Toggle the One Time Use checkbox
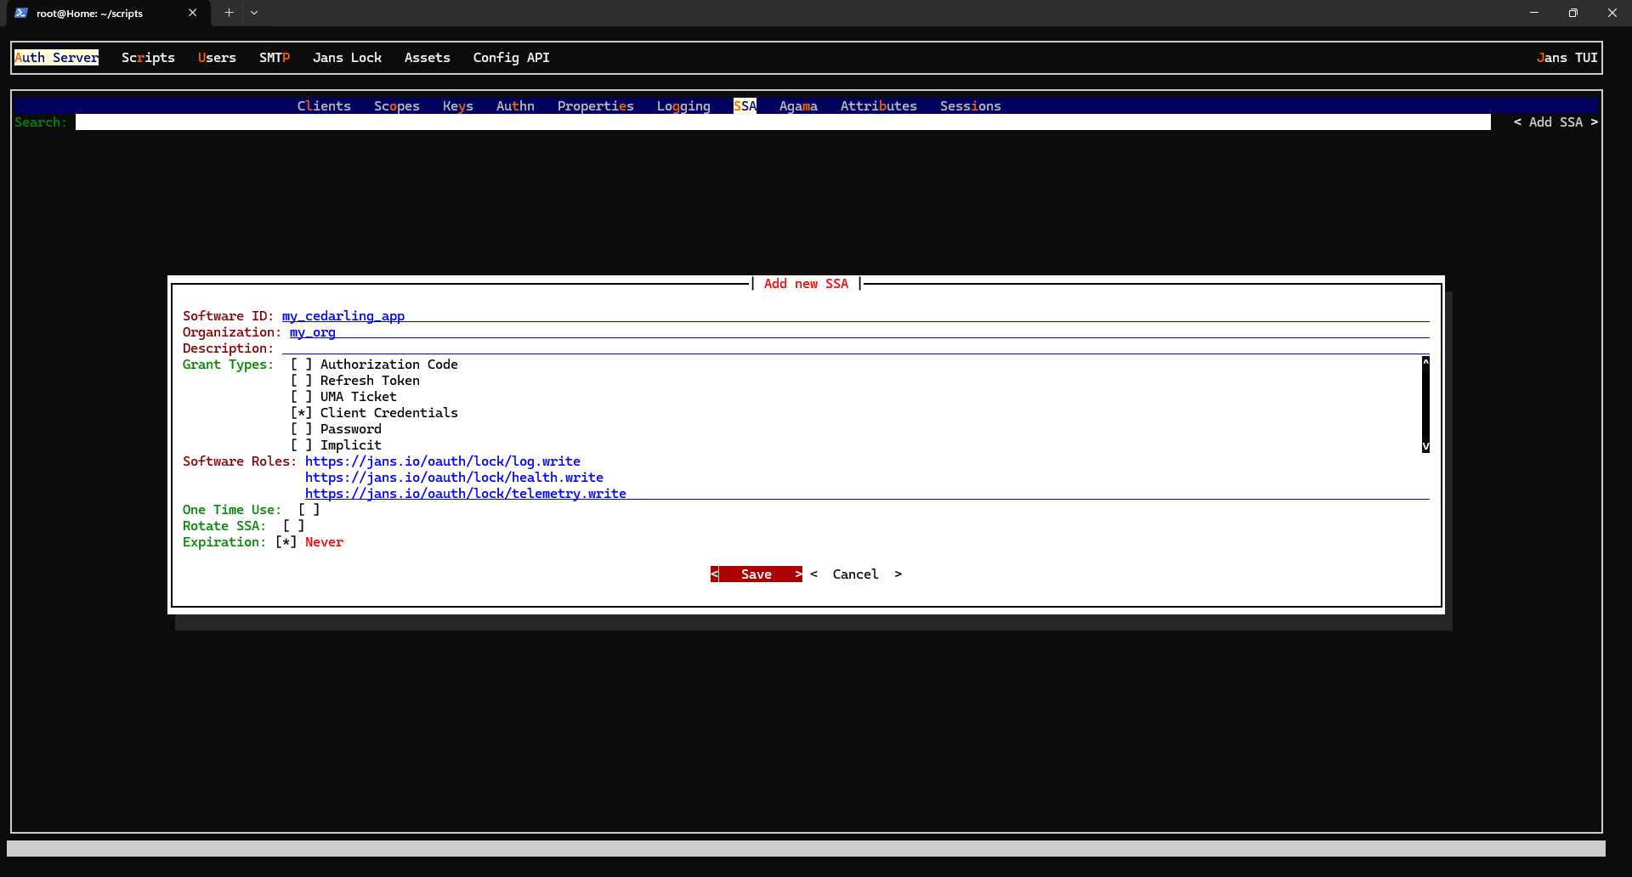Image resolution: width=1632 pixels, height=877 pixels. pyautogui.click(x=309, y=510)
